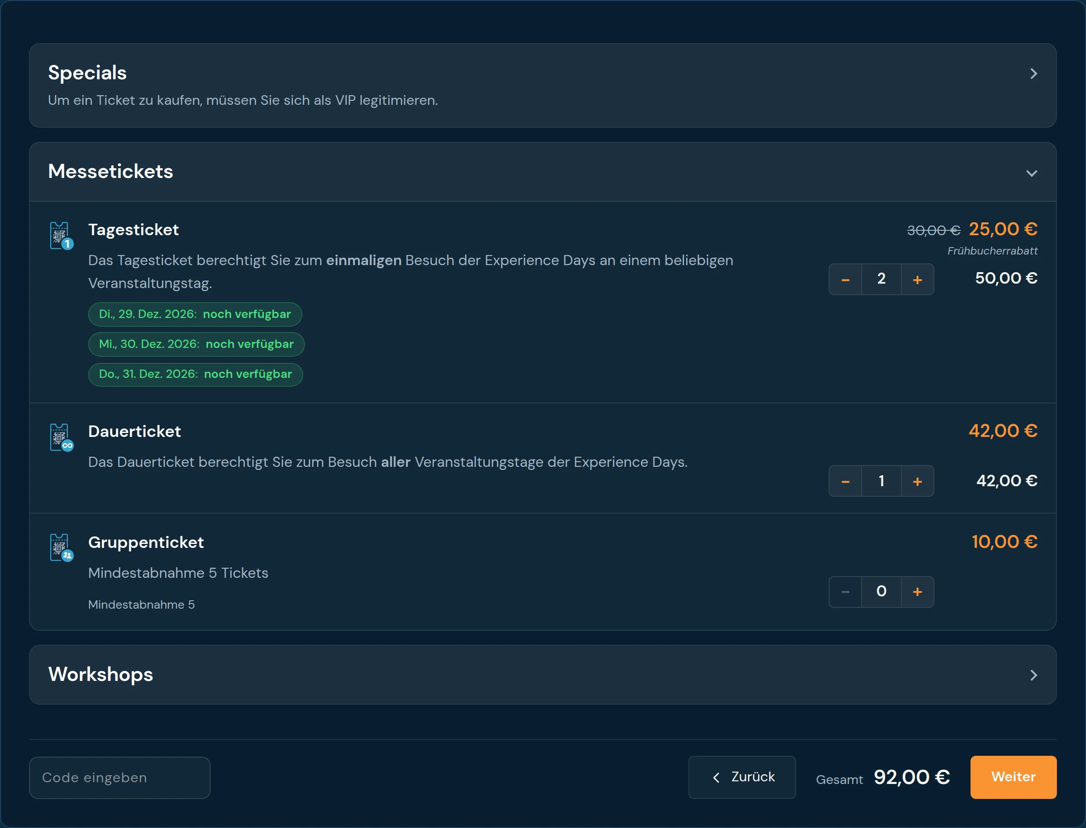Decrease Tagesticket quantity with minus
The height and width of the screenshot is (828, 1086).
845,279
